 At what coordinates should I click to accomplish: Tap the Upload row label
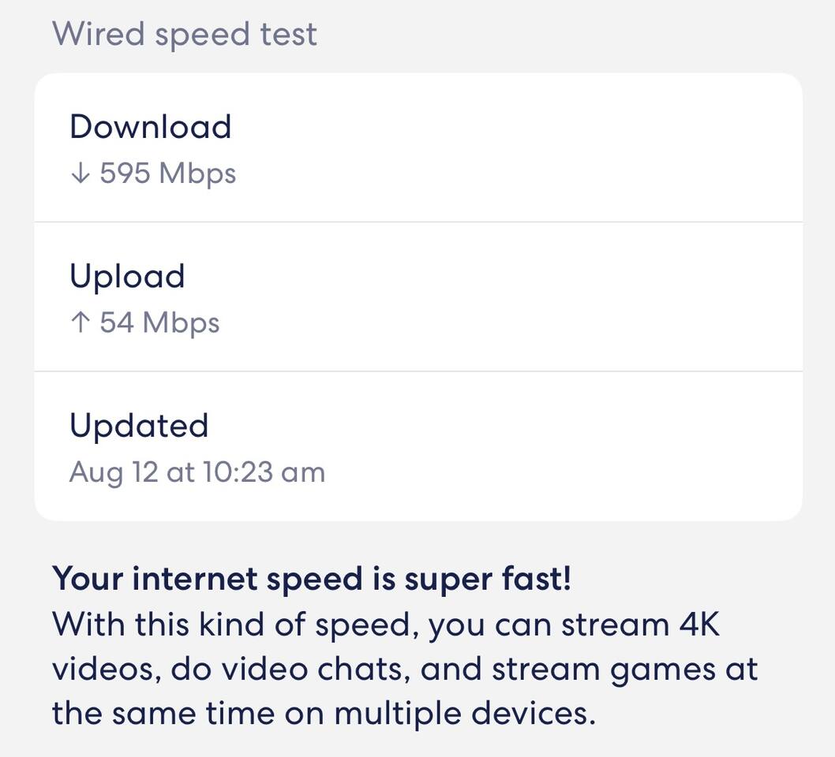pyautogui.click(x=127, y=276)
